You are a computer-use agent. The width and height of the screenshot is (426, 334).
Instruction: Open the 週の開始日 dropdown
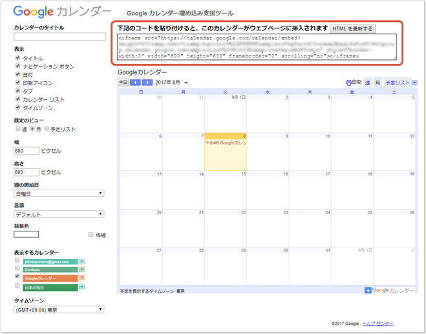point(59,193)
